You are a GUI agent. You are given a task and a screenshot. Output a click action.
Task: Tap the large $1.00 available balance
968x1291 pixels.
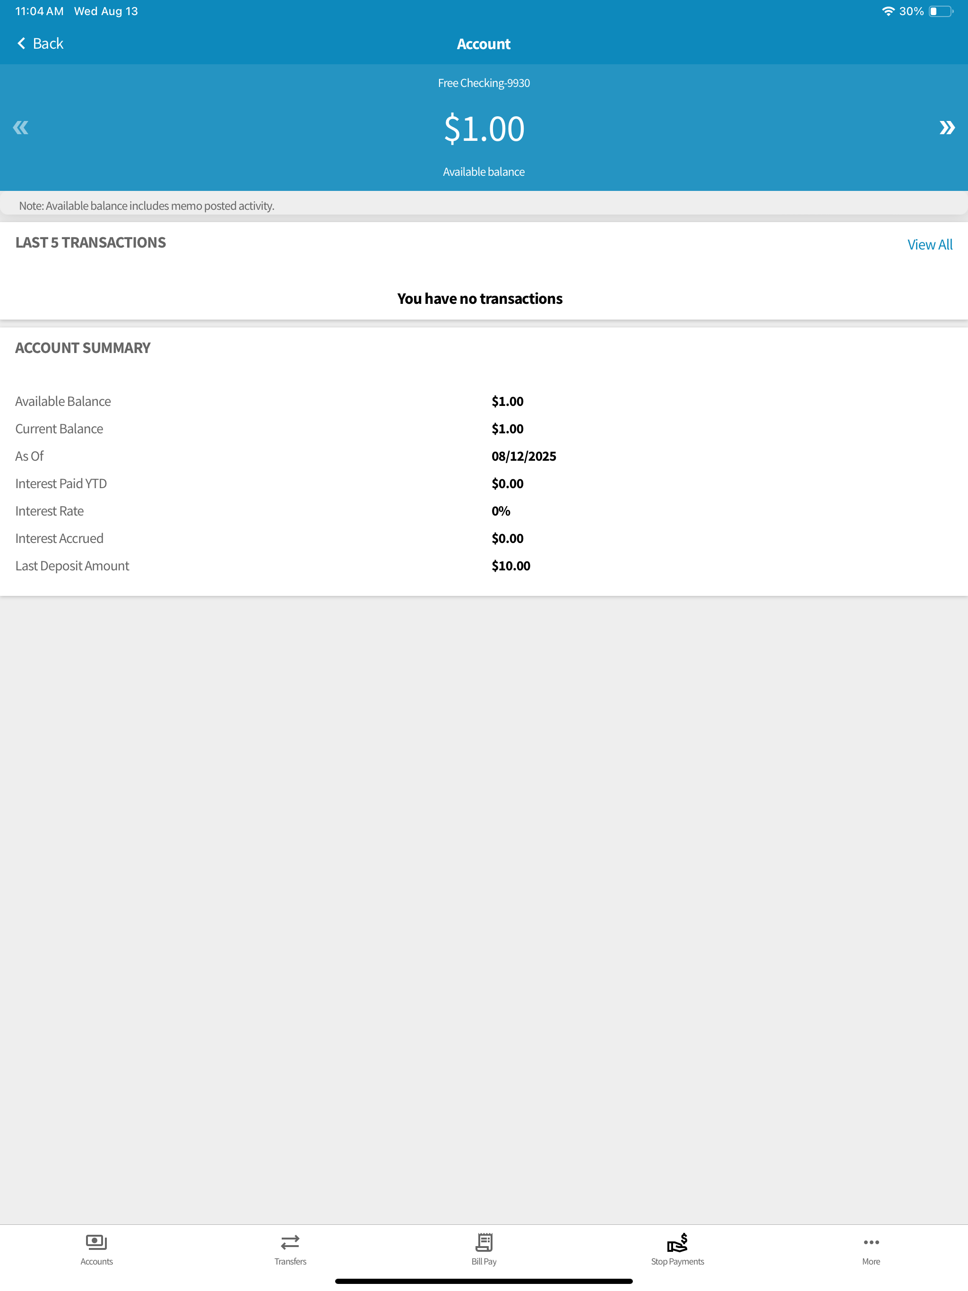[x=484, y=129]
